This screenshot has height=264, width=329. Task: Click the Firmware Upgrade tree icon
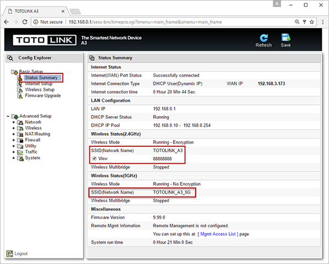[x=20, y=96]
